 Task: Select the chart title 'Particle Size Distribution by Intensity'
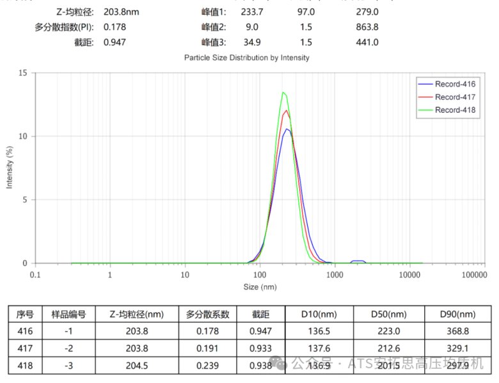coord(246,58)
